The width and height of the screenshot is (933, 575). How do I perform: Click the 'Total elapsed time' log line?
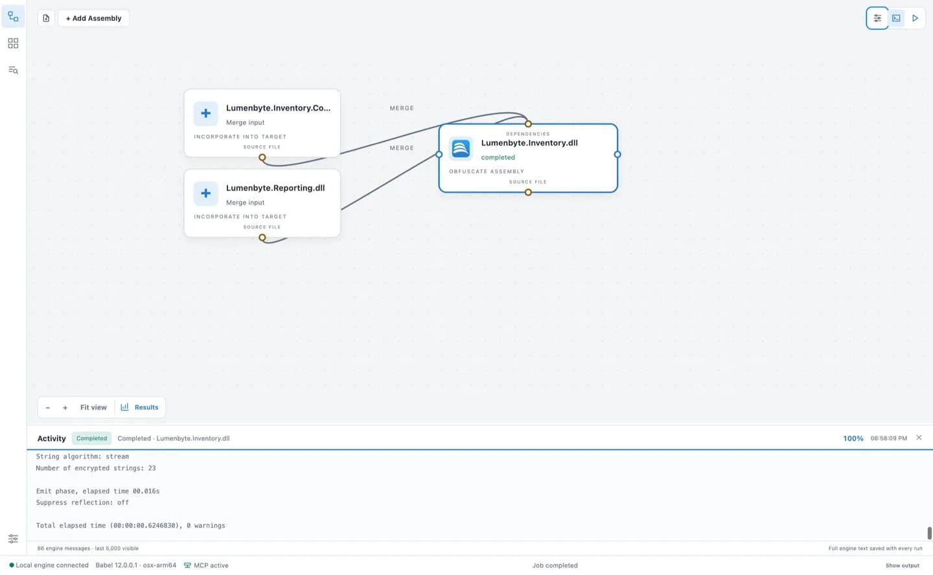coord(131,526)
